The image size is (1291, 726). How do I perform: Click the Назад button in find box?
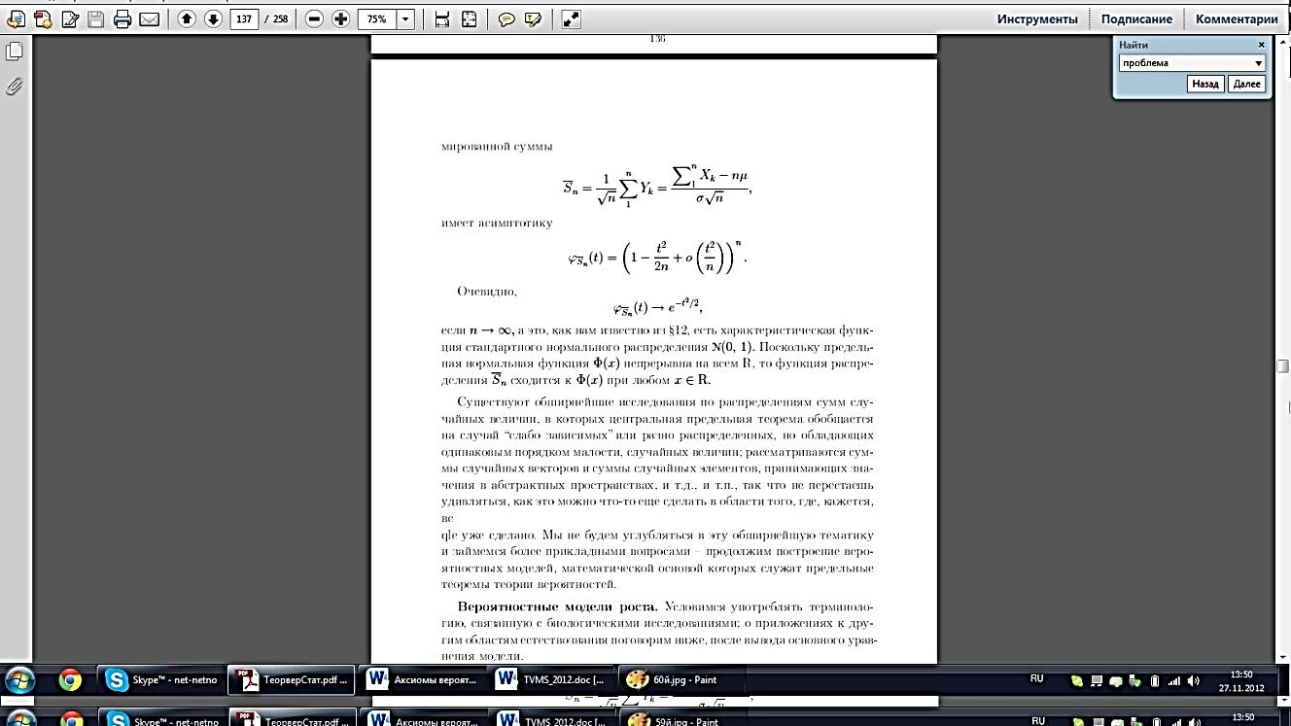[x=1205, y=85]
